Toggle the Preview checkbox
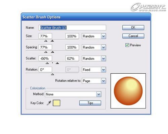Screen dimensions: 168x134 pyautogui.click(x=127, y=45)
